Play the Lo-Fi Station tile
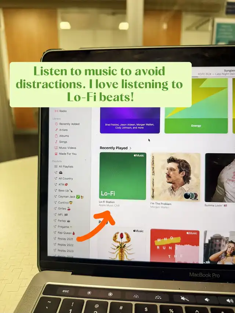The width and height of the screenshot is (235, 313). tap(123, 176)
